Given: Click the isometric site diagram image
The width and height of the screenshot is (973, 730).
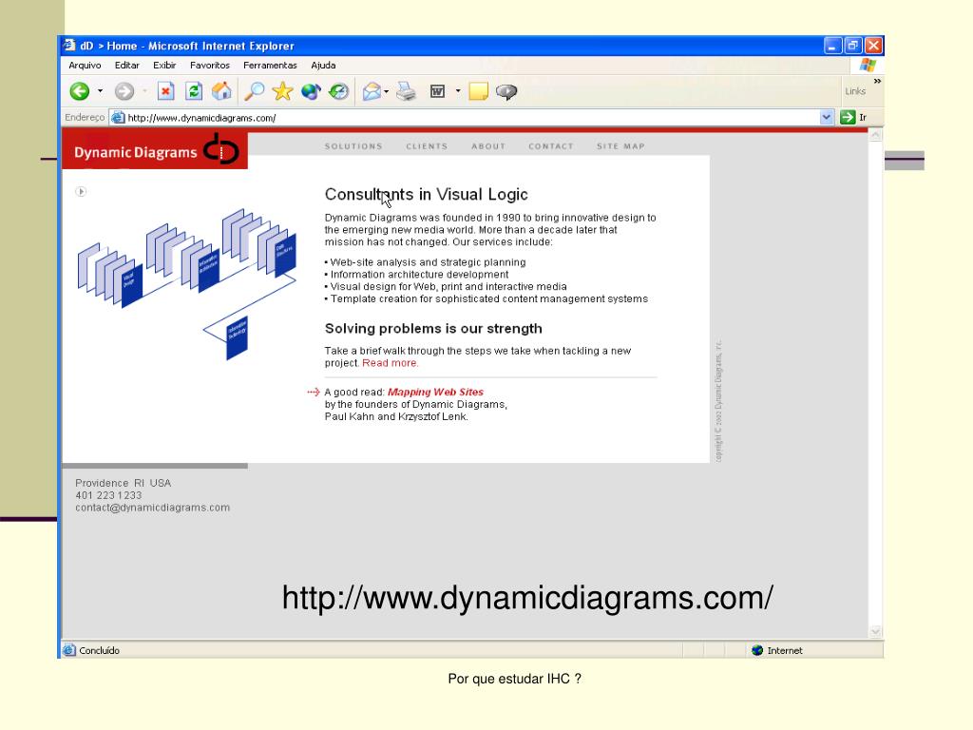Looking at the screenshot, I should (x=187, y=283).
